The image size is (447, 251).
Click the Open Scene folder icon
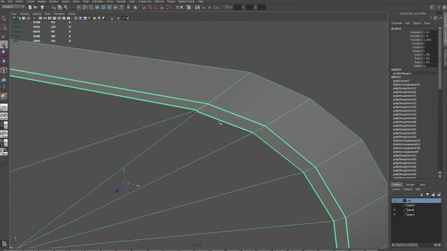tap(36, 8)
